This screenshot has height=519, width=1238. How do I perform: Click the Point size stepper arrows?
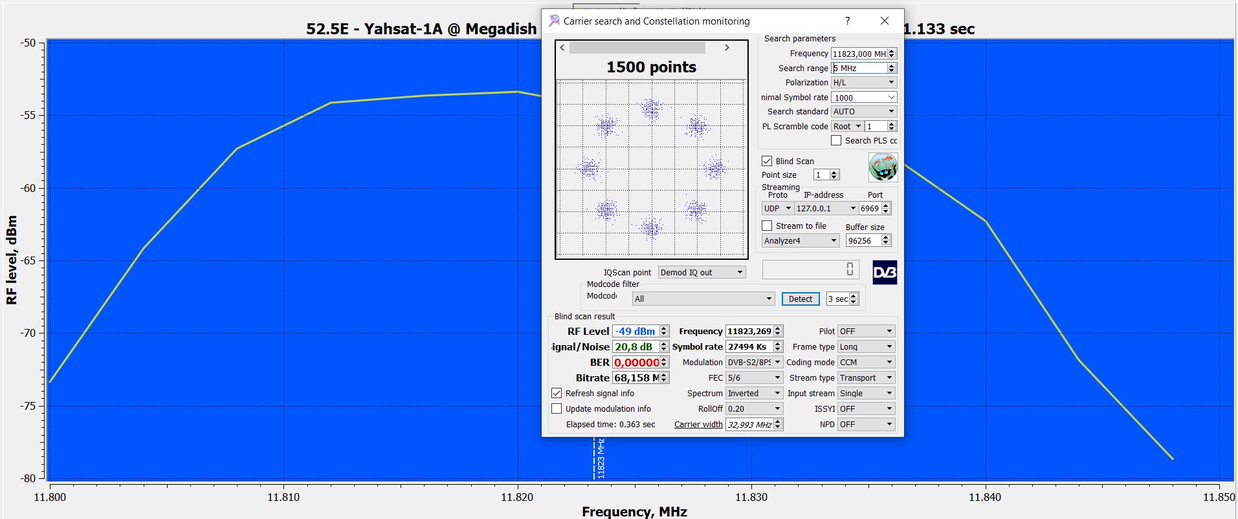[834, 175]
